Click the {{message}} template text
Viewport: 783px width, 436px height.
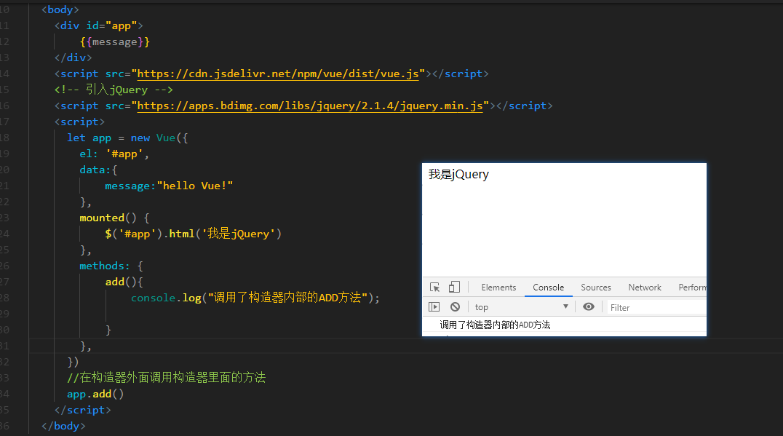pyautogui.click(x=115, y=42)
